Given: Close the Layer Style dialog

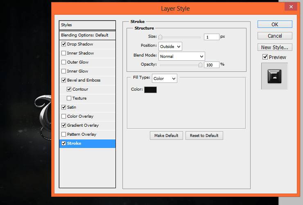Looking at the screenshot, I should pos(291,7).
